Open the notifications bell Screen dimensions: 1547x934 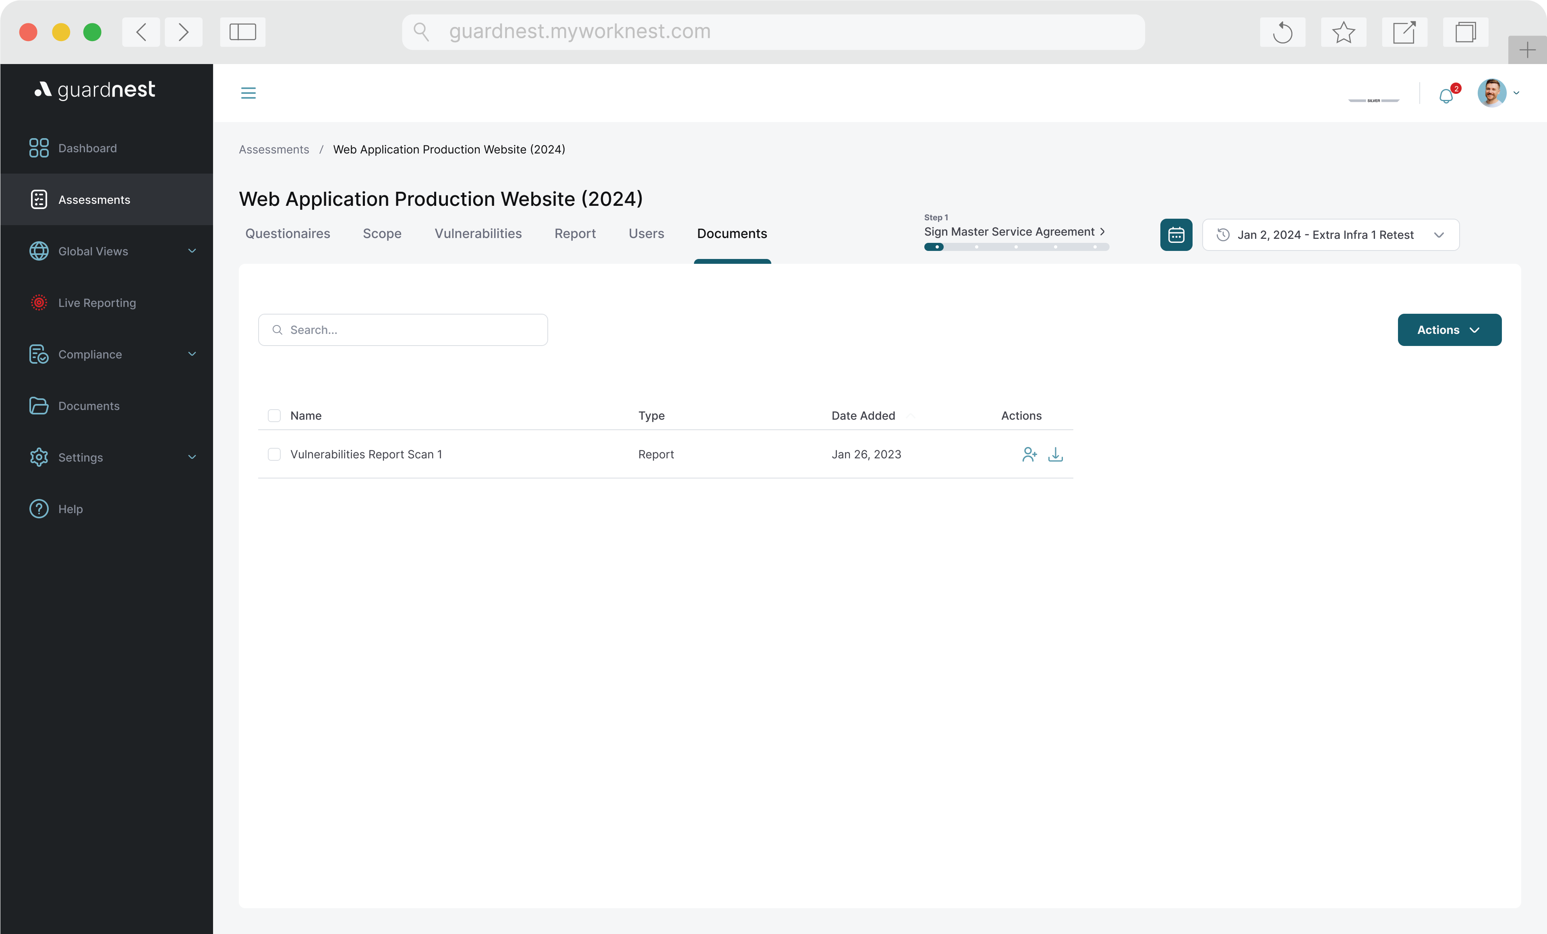1446,95
